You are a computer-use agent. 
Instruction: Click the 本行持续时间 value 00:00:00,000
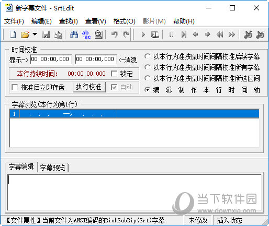(86, 74)
